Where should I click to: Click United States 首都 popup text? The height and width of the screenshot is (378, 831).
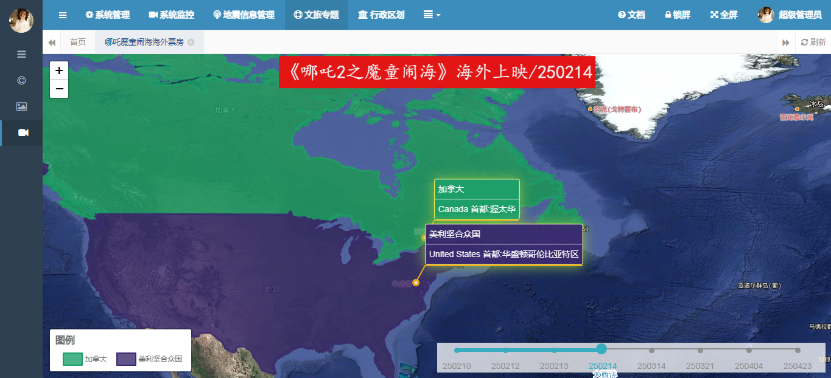pos(503,254)
